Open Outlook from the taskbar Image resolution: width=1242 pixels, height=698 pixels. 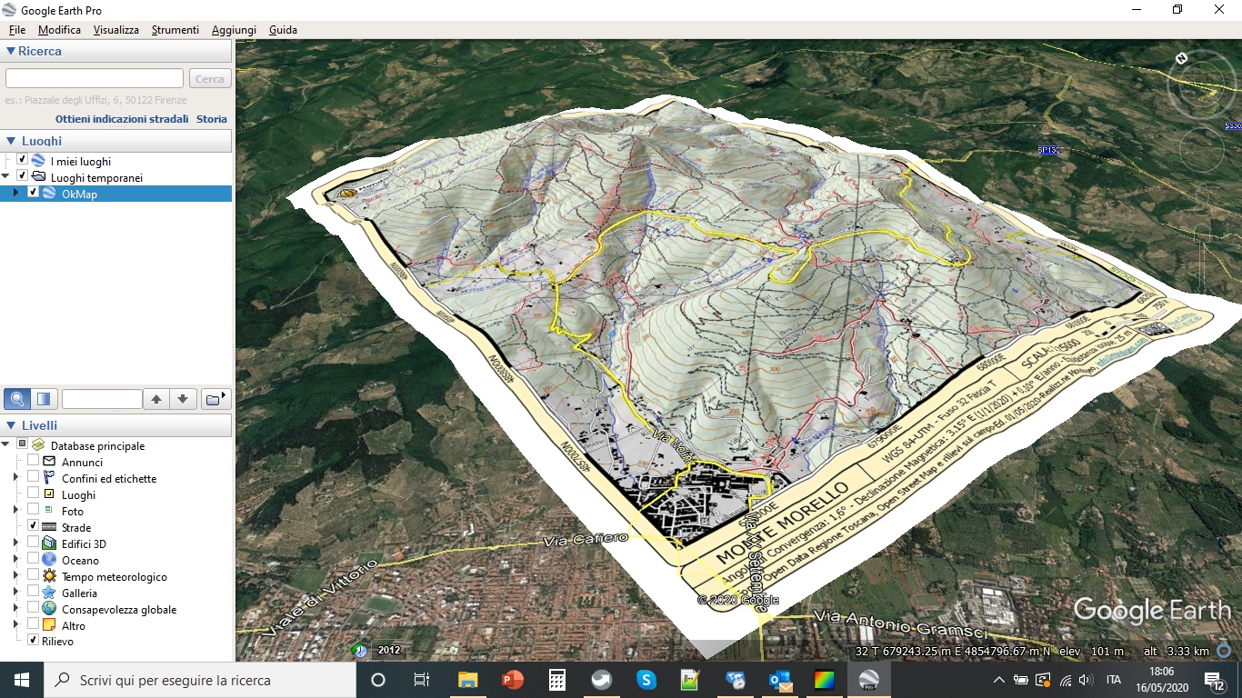click(x=780, y=680)
